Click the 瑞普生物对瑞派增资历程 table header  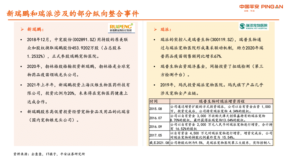[221, 101]
